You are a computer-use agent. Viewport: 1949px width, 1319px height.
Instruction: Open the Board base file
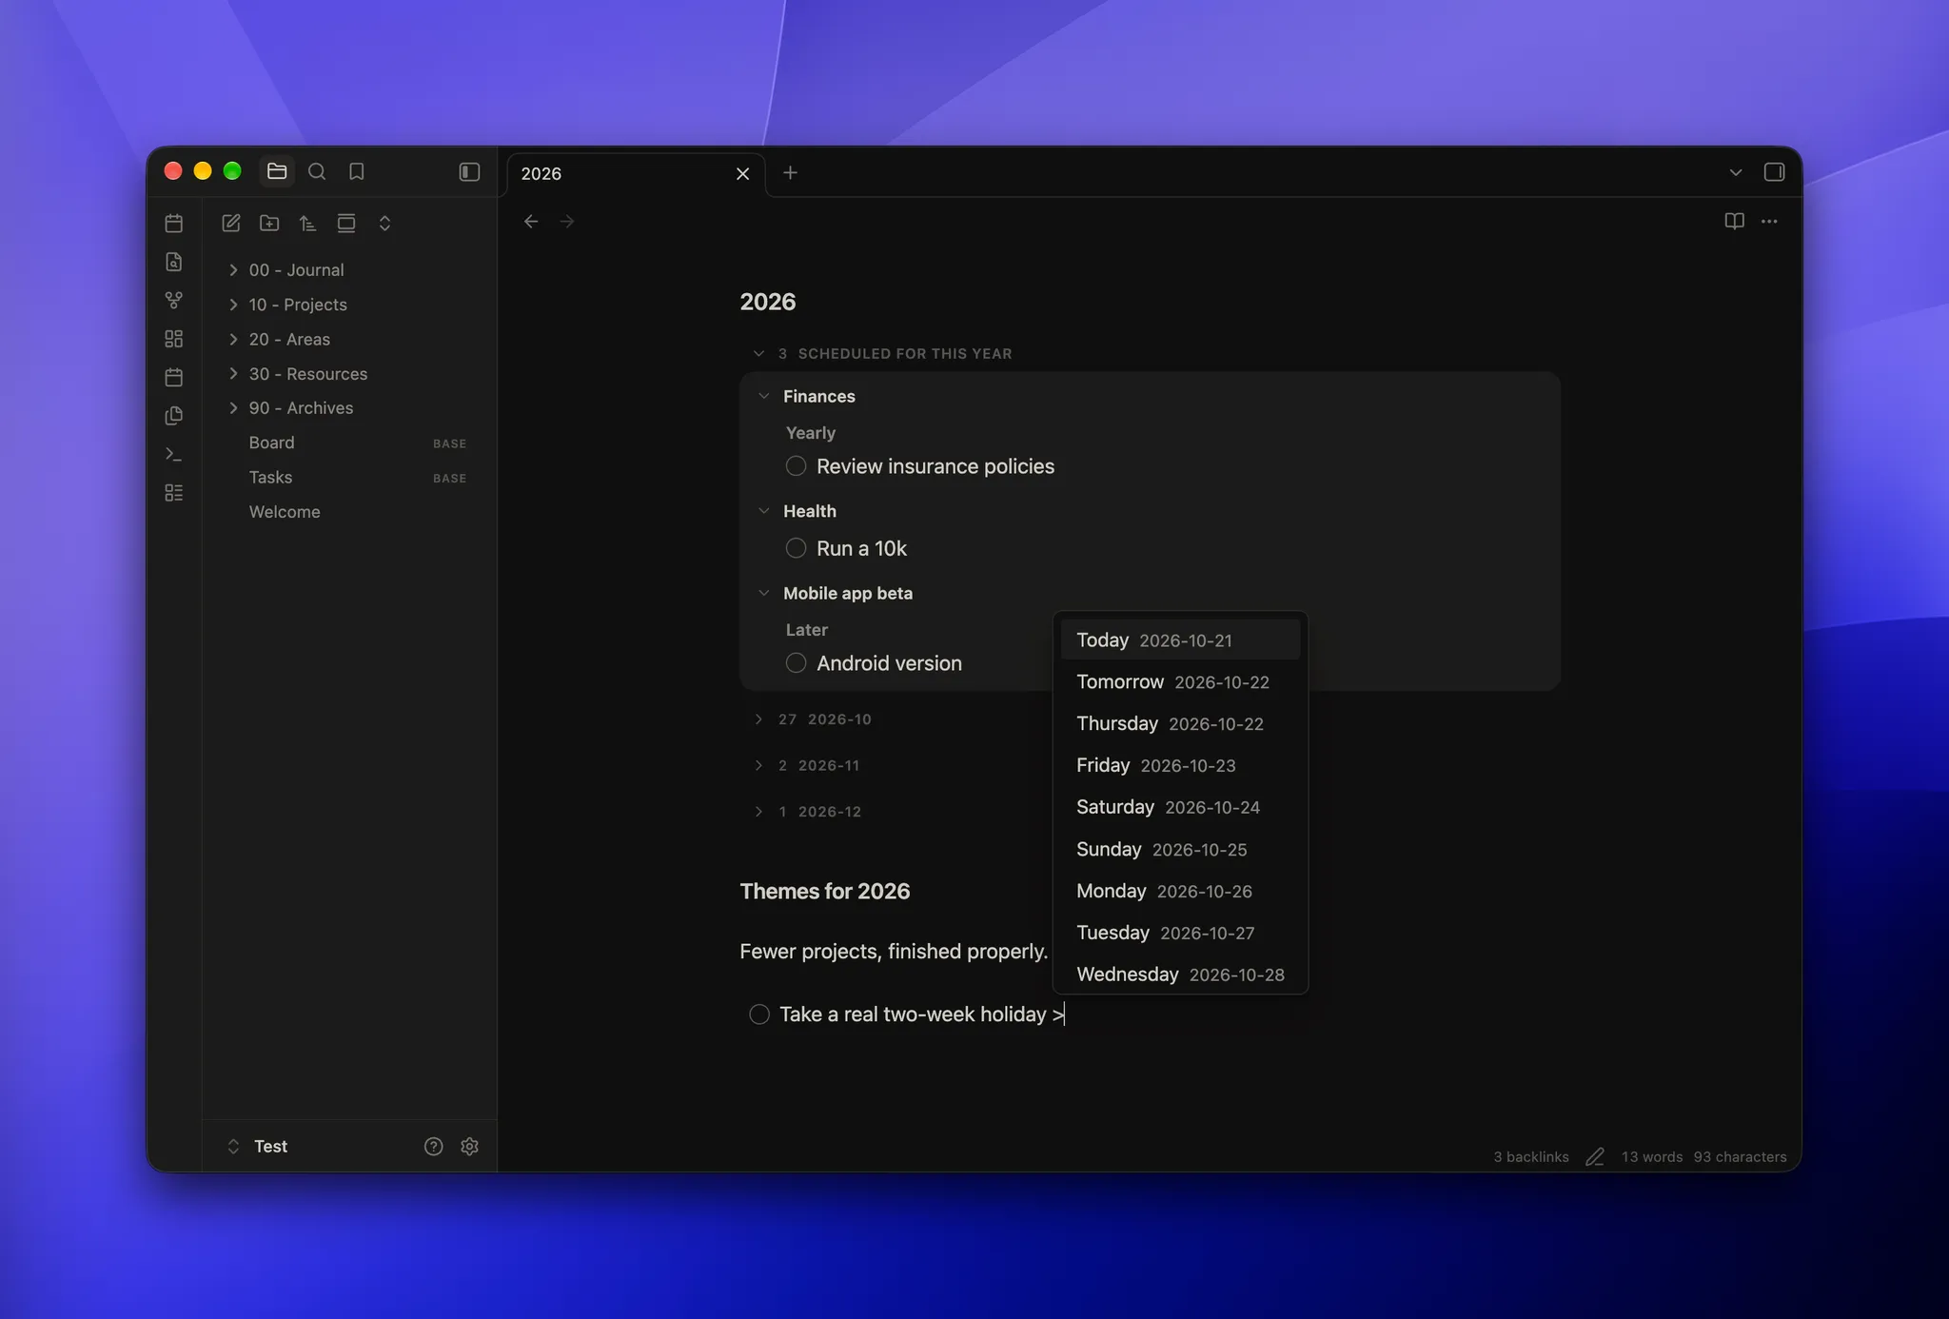[x=349, y=443]
